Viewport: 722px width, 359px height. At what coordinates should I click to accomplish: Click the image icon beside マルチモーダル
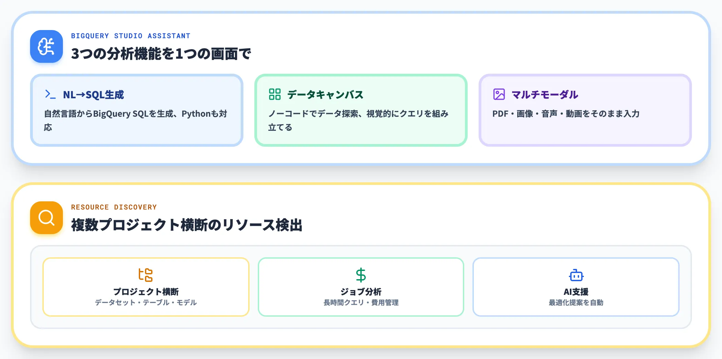(499, 94)
